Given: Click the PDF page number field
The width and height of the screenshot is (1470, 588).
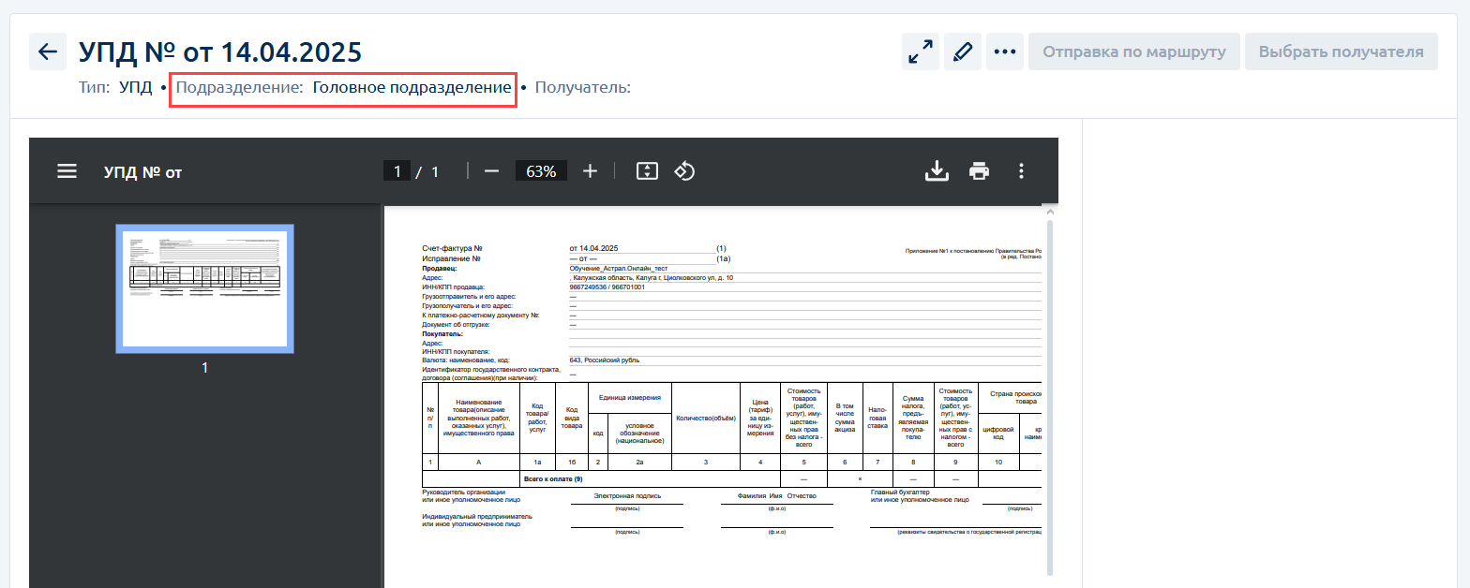Looking at the screenshot, I should 397,171.
